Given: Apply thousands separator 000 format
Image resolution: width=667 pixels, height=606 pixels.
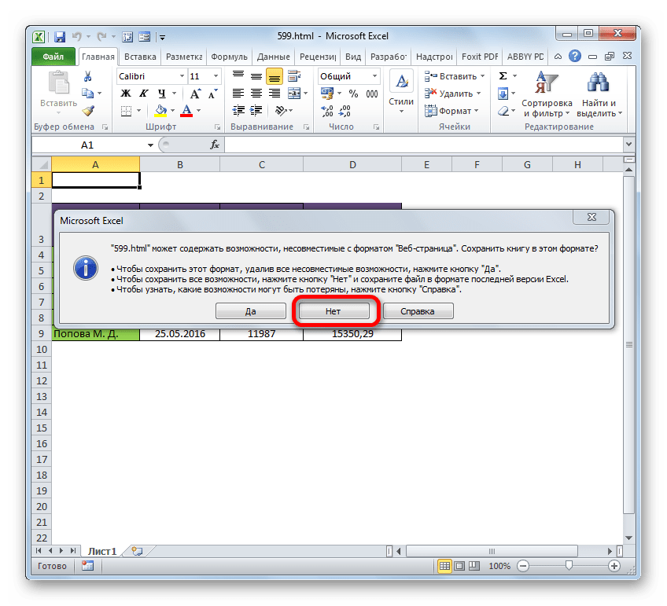Looking at the screenshot, I should [x=372, y=94].
